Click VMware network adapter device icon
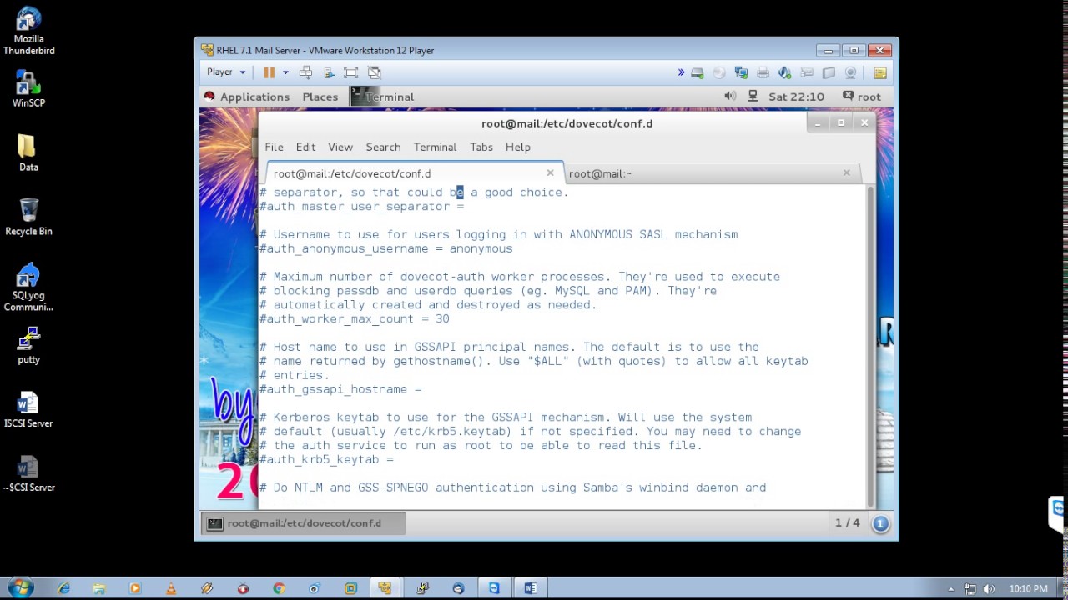This screenshot has height=600, width=1068. pyautogui.click(x=741, y=72)
